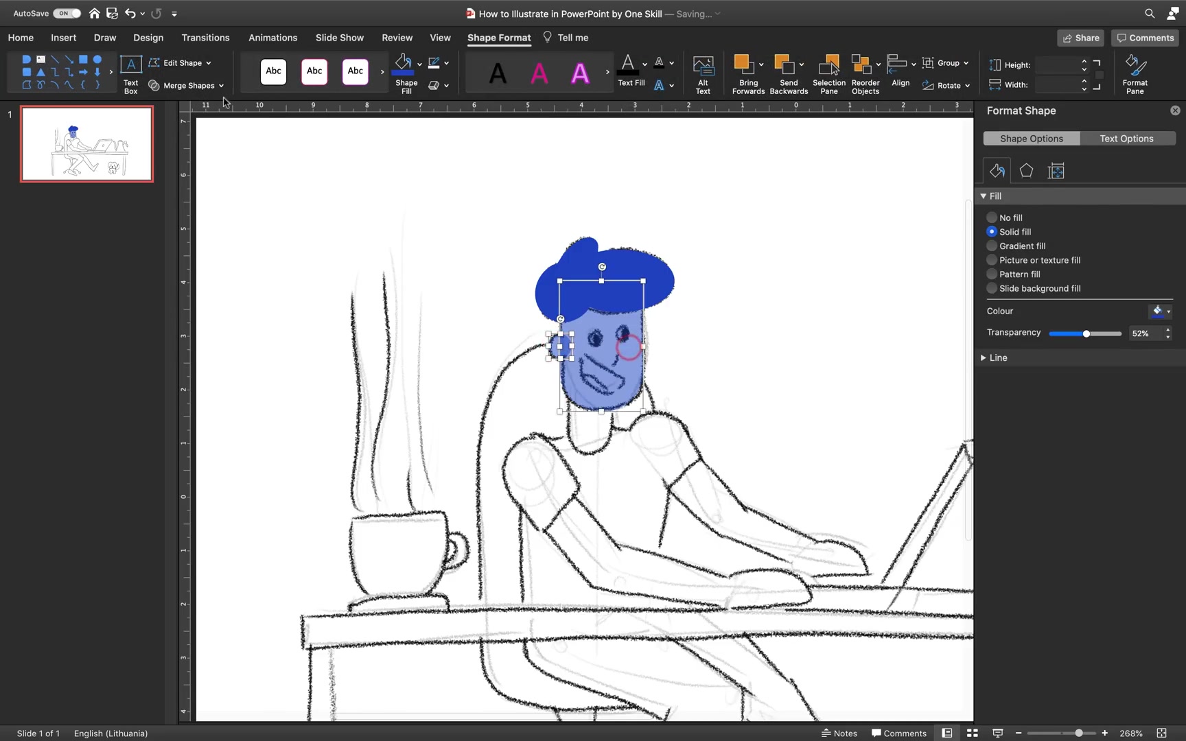The height and width of the screenshot is (741, 1186).
Task: Select No fill option
Action: 992,217
